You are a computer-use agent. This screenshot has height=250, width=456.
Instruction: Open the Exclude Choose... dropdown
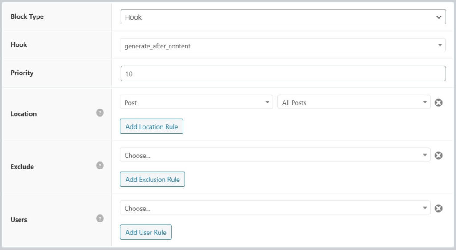point(275,155)
